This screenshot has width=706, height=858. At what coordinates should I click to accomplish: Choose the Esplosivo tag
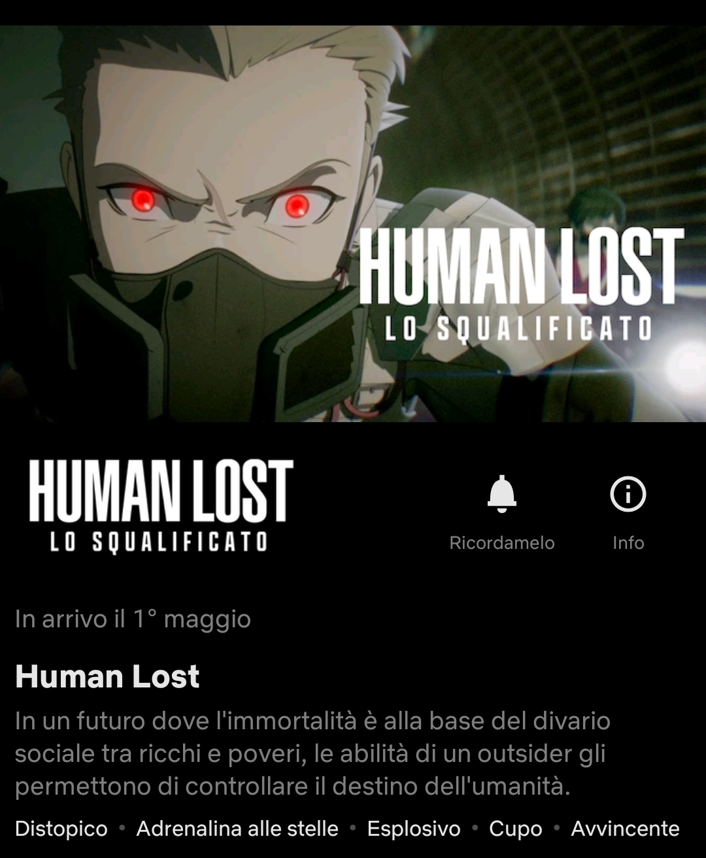[414, 829]
